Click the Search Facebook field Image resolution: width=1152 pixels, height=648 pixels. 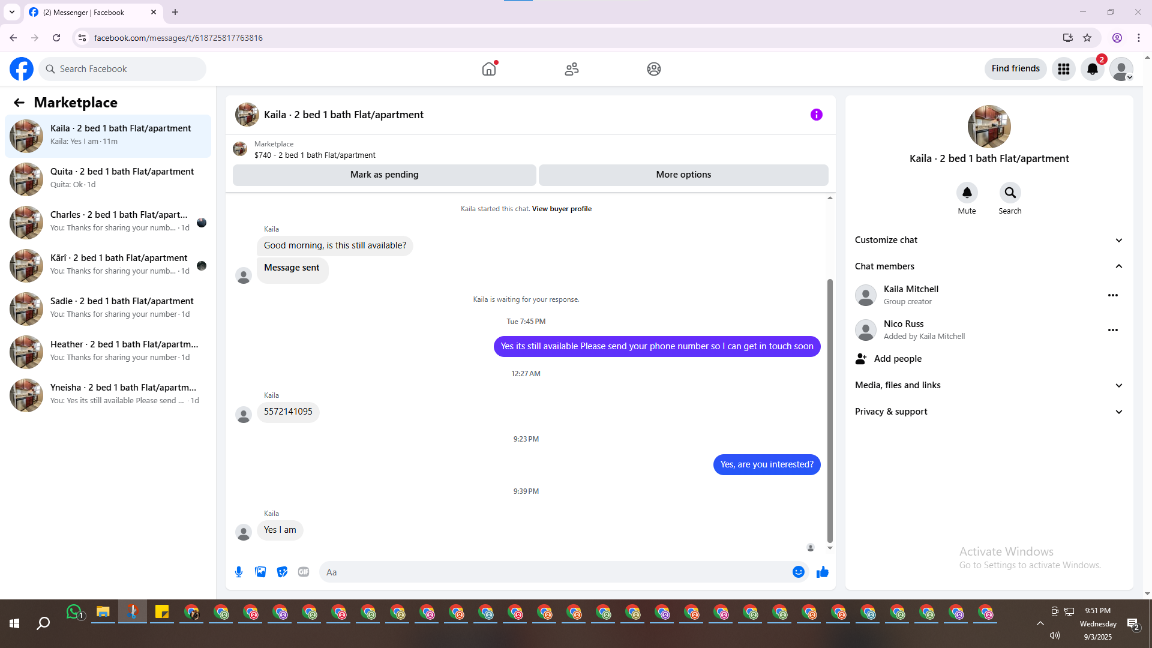click(x=122, y=69)
